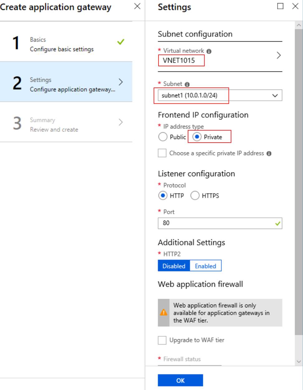Select the Public IP address type

(x=163, y=137)
